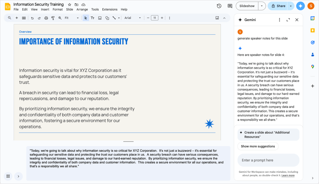Expand the Share options dropdown arrow
This screenshot has height=184, width=319.
(x=291, y=6)
